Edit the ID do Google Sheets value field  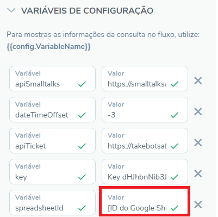[145, 202]
